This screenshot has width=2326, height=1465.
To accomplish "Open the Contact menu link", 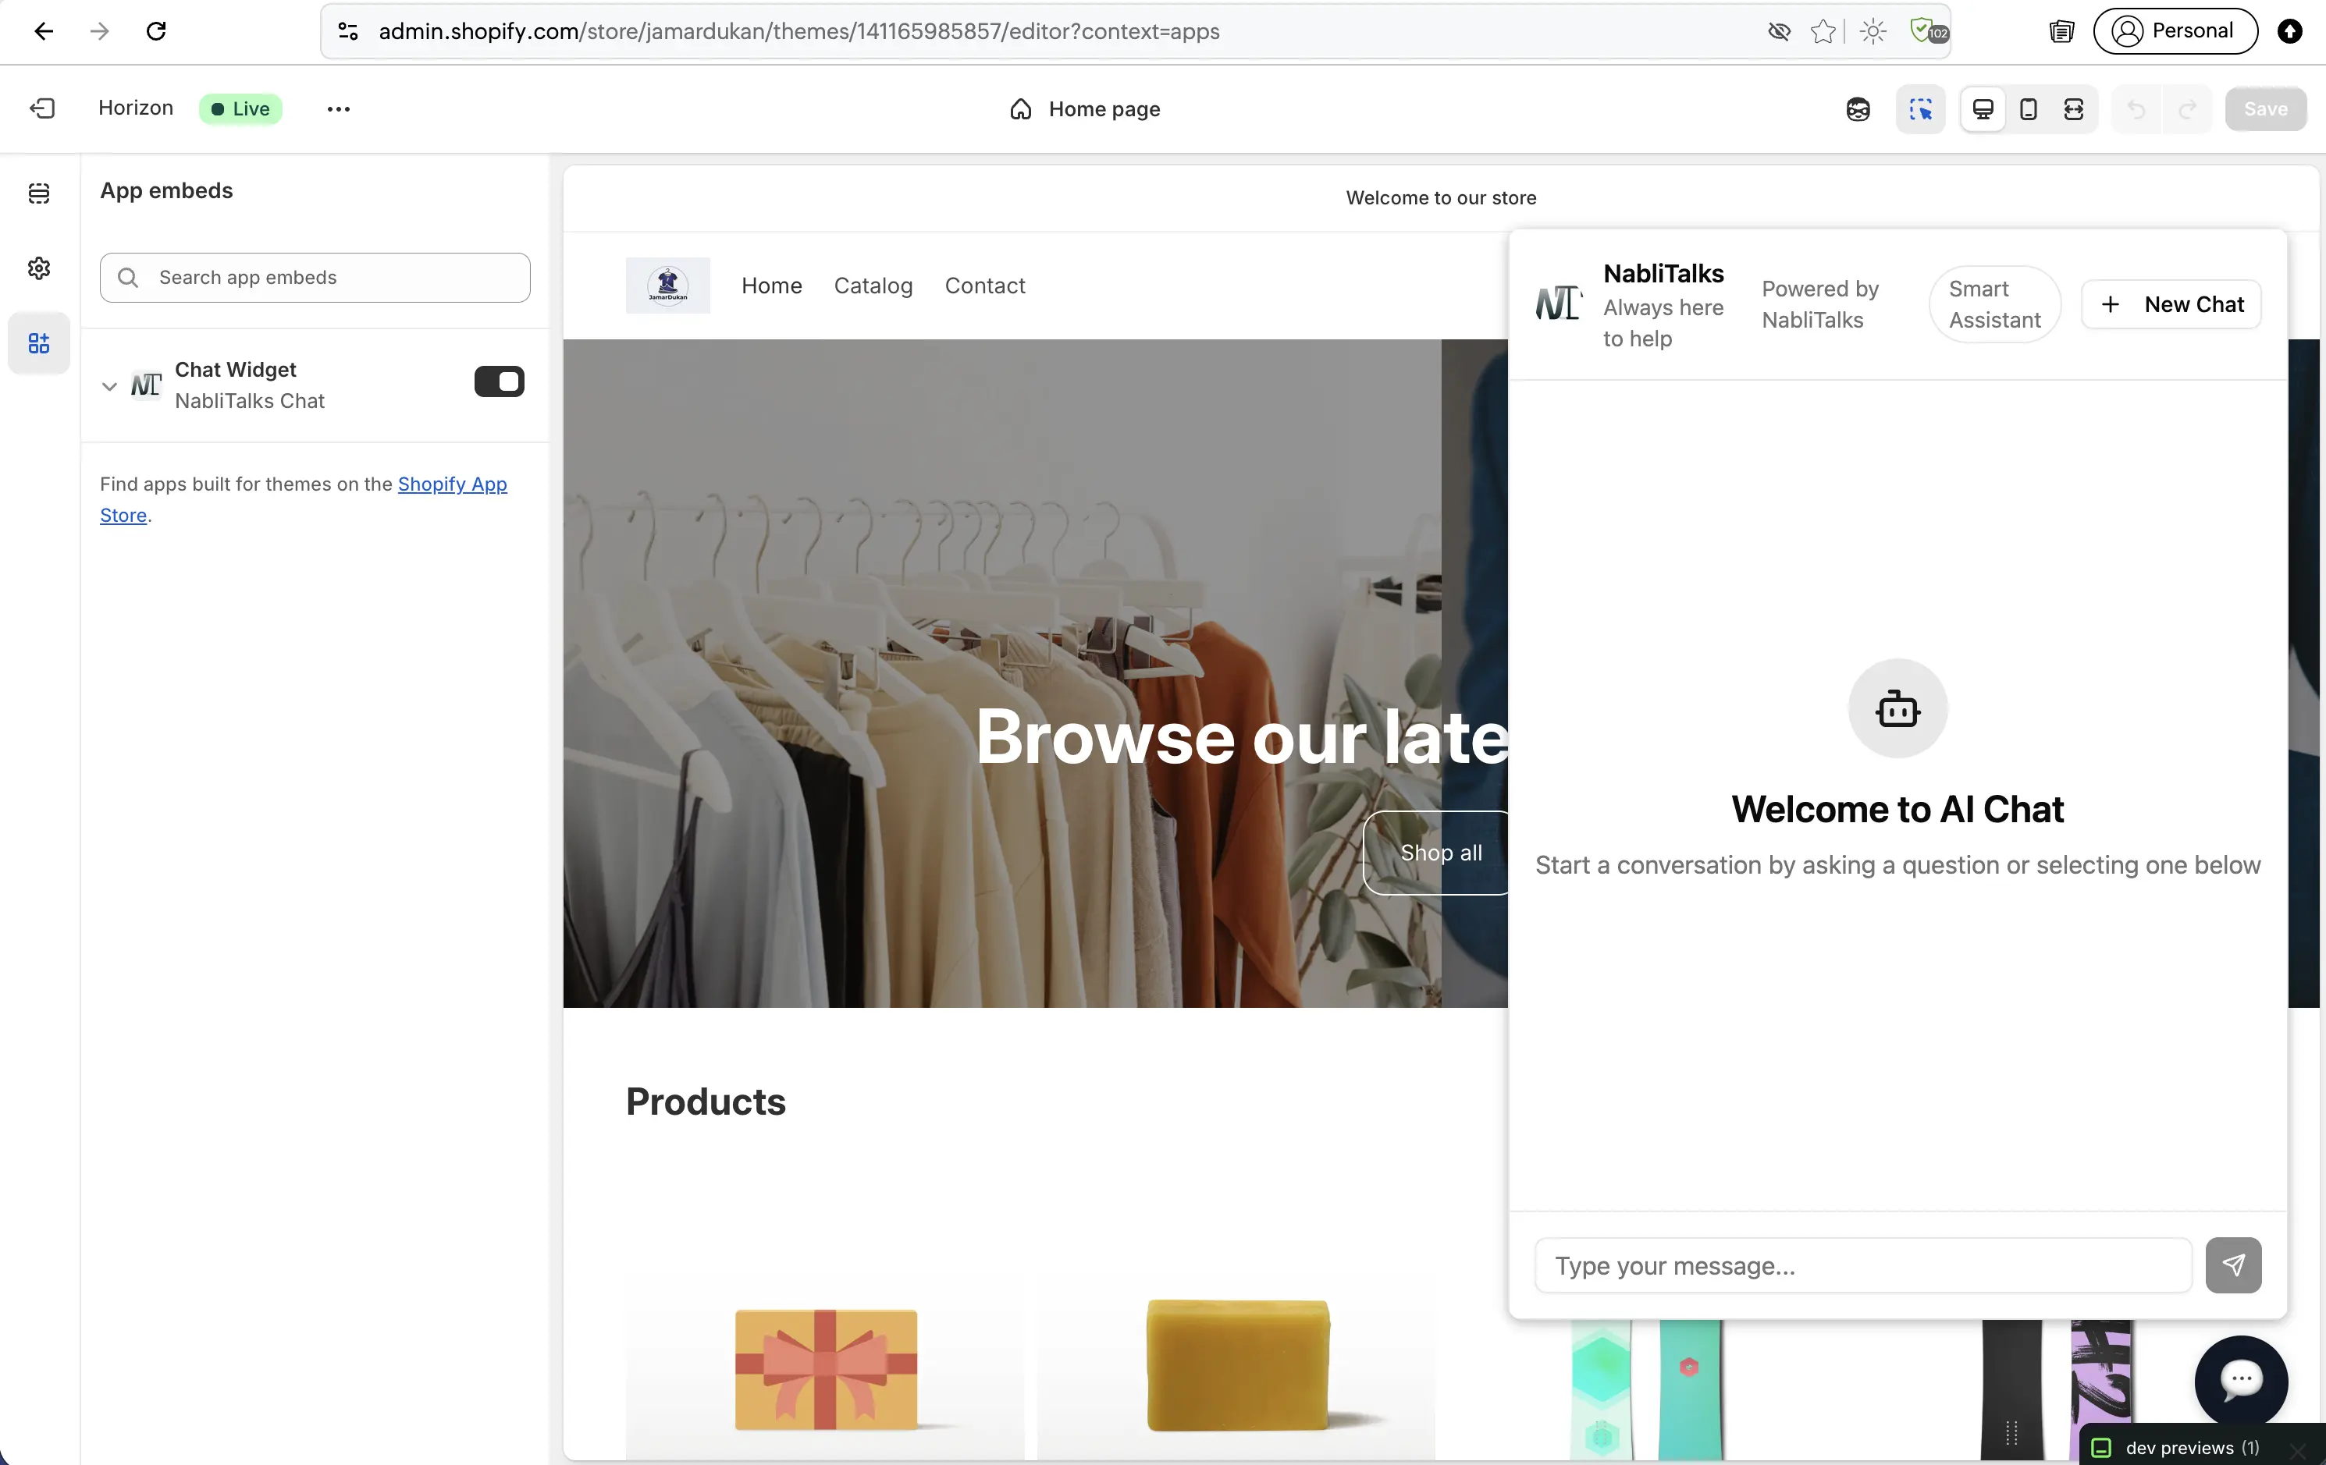I will point(984,286).
